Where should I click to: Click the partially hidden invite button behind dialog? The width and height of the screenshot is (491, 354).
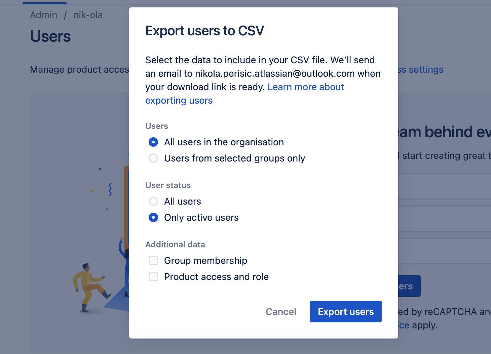407,286
